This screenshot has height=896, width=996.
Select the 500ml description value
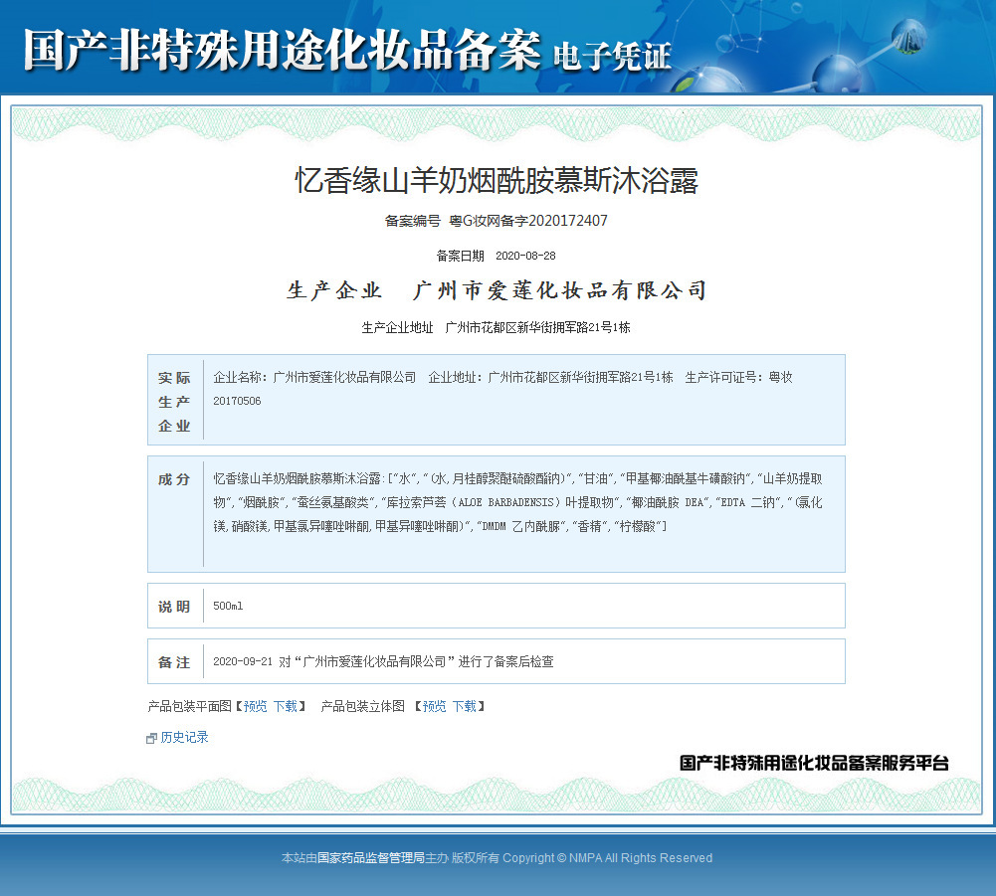[228, 606]
